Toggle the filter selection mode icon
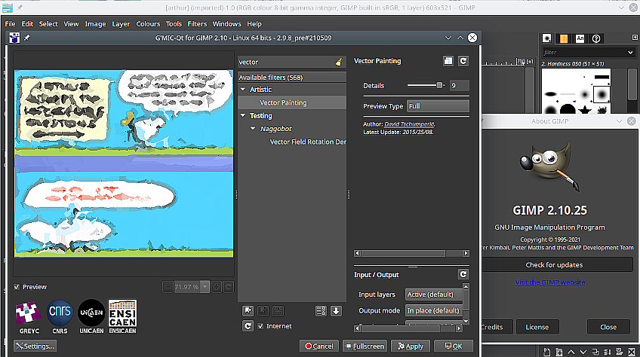Screen dimensions: 640x357 coord(321,311)
